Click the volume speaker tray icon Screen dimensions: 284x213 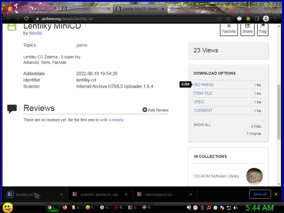(x=235, y=208)
